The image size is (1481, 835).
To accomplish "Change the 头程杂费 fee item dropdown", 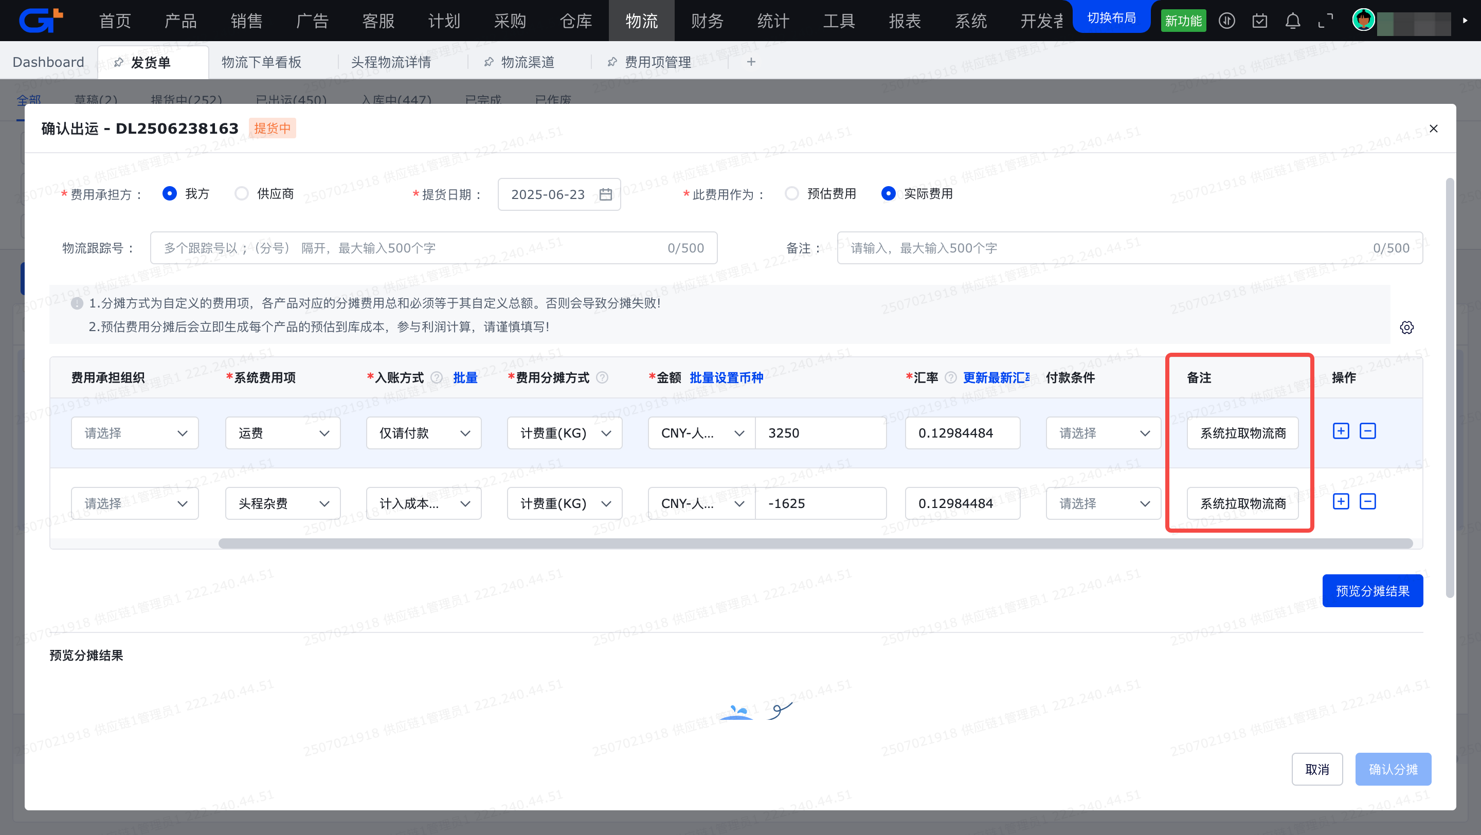I will coord(283,503).
